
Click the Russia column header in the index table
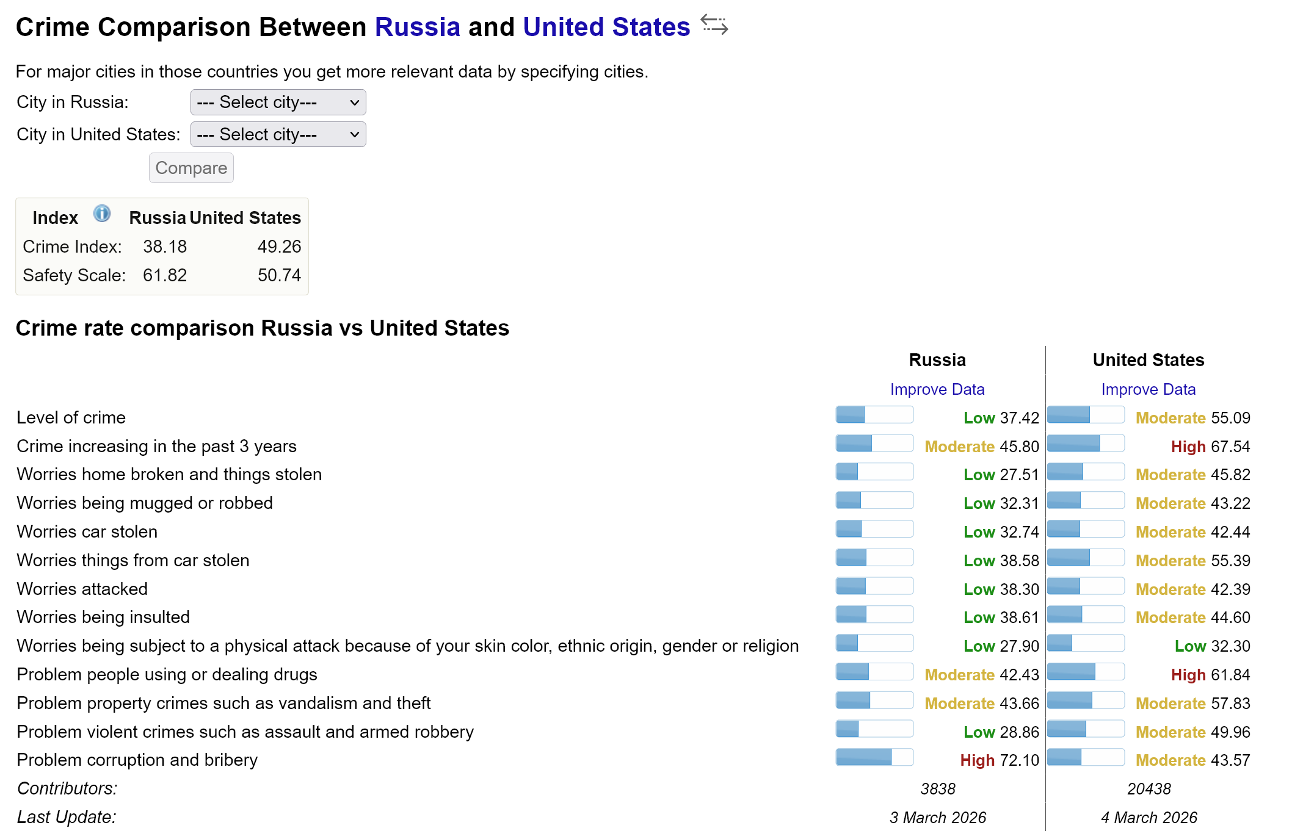pos(157,218)
